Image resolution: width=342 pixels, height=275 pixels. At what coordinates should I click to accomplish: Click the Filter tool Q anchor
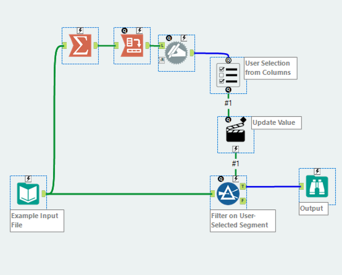point(221,179)
